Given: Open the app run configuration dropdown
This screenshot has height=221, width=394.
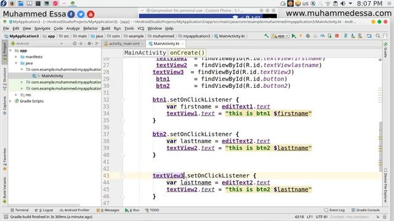Looking at the screenshot, I should click(280, 36).
